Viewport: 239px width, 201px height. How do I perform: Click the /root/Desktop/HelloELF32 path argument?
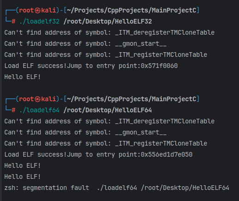[x=108, y=21]
